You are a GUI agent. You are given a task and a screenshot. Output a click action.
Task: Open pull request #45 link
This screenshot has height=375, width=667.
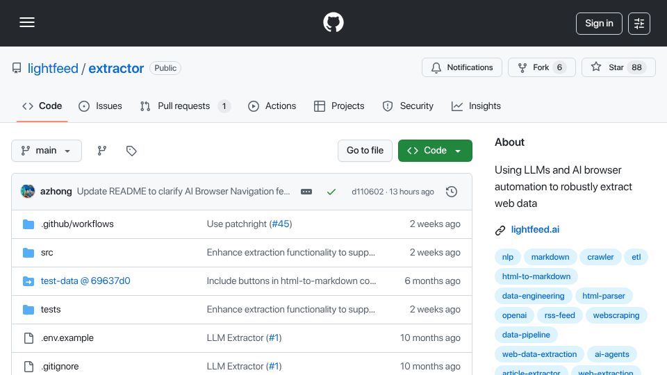(x=280, y=224)
